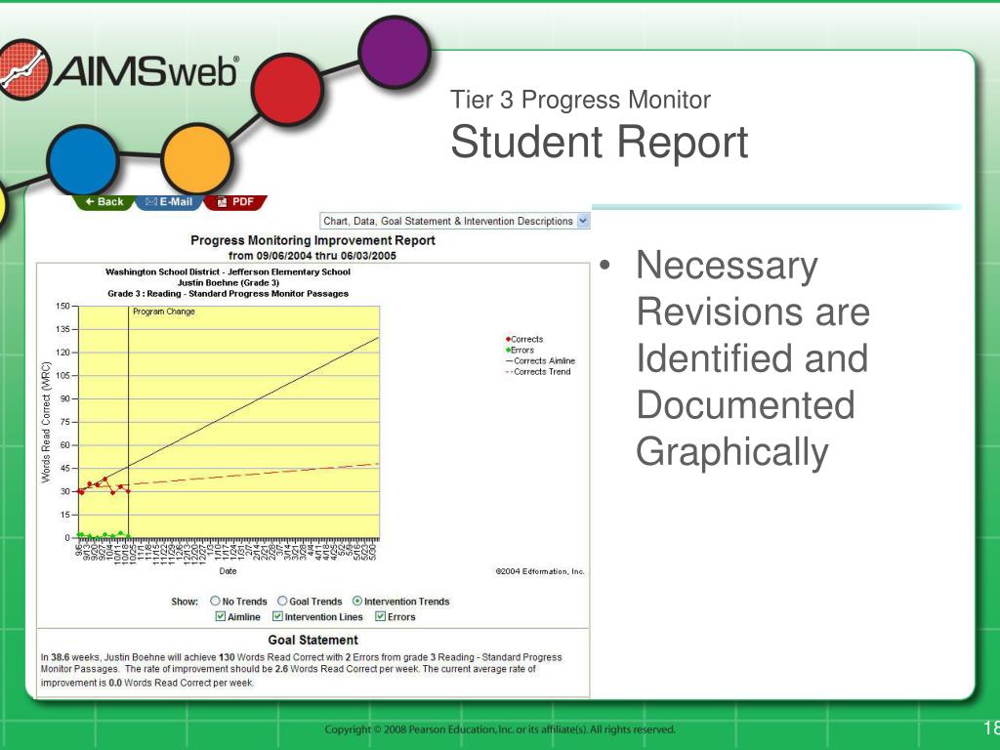Click the Corrects Aimline legend entry
This screenshot has height=750, width=1000.
click(540, 361)
